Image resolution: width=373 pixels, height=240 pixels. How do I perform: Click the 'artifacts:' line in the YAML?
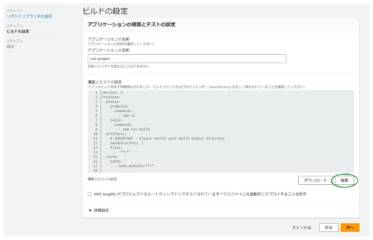pos(116,134)
